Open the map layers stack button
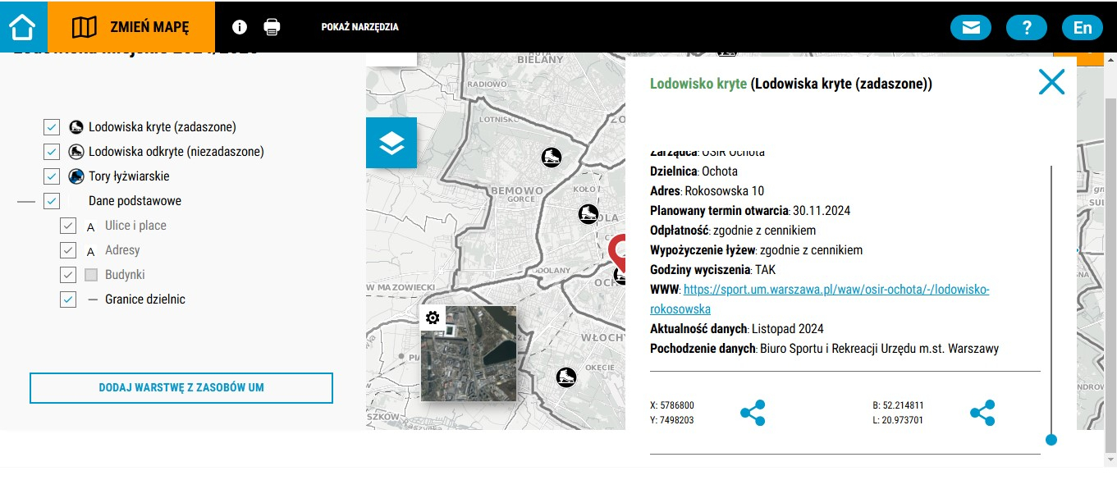Screen dimensions: 1117x480 click(391, 143)
